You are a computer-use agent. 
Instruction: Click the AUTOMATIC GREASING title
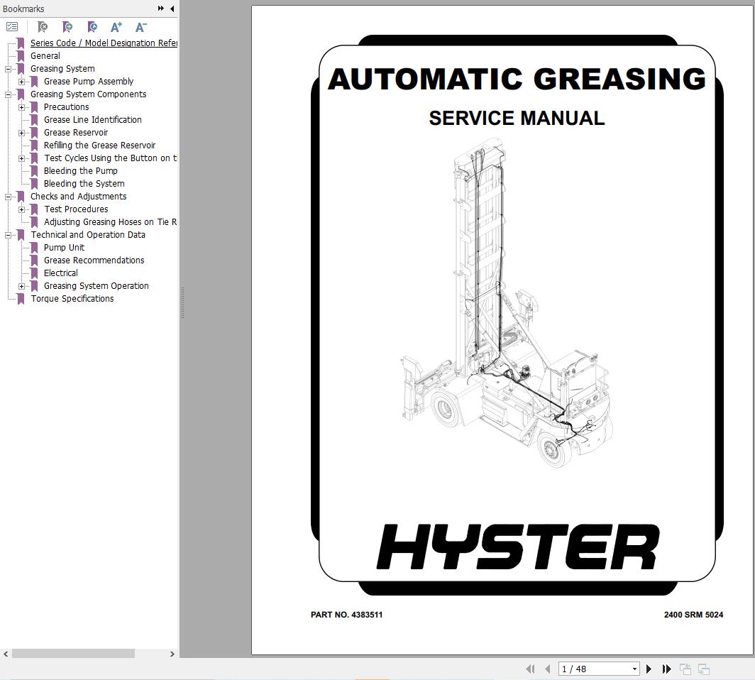(517, 79)
